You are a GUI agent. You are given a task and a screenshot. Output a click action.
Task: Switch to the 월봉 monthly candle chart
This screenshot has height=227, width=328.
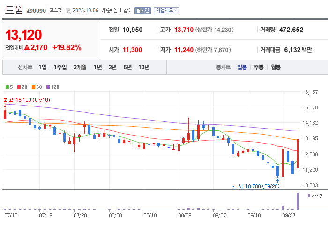276,67
